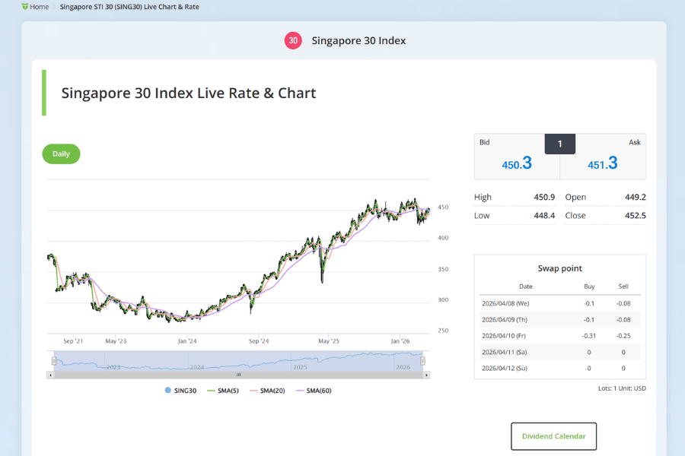
Task: Toggle SMA(5) line visibility in the legend
Action: [x=224, y=390]
